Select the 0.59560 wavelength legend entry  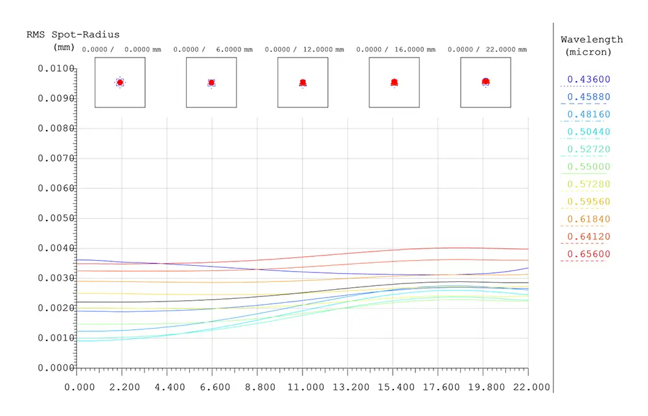point(588,201)
